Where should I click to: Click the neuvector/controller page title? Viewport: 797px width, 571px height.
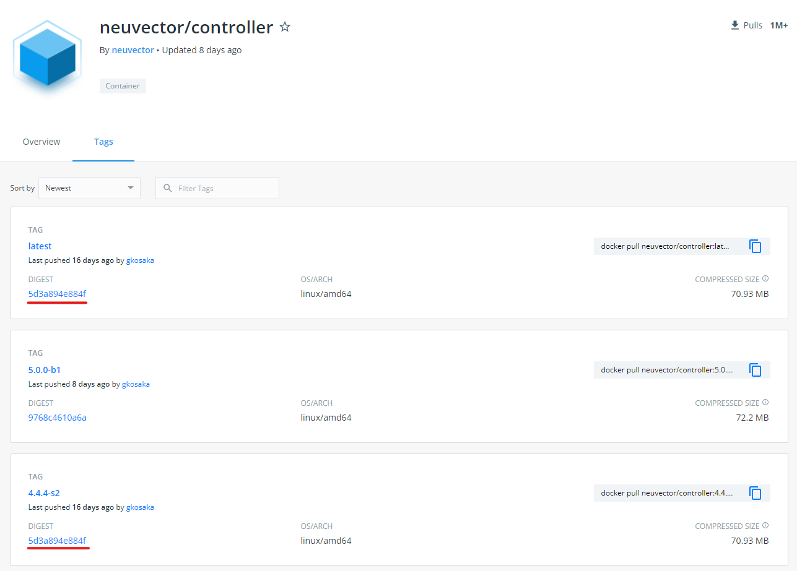(186, 28)
